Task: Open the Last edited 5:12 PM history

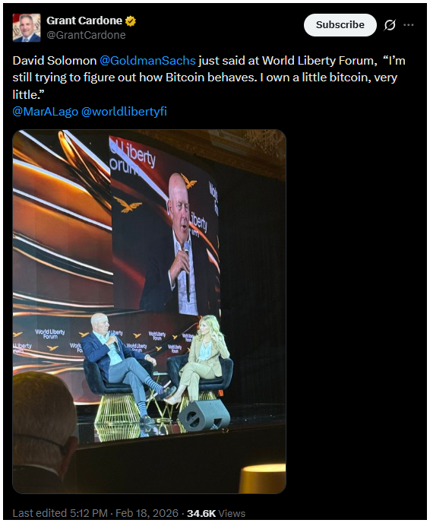Action: pos(60,513)
